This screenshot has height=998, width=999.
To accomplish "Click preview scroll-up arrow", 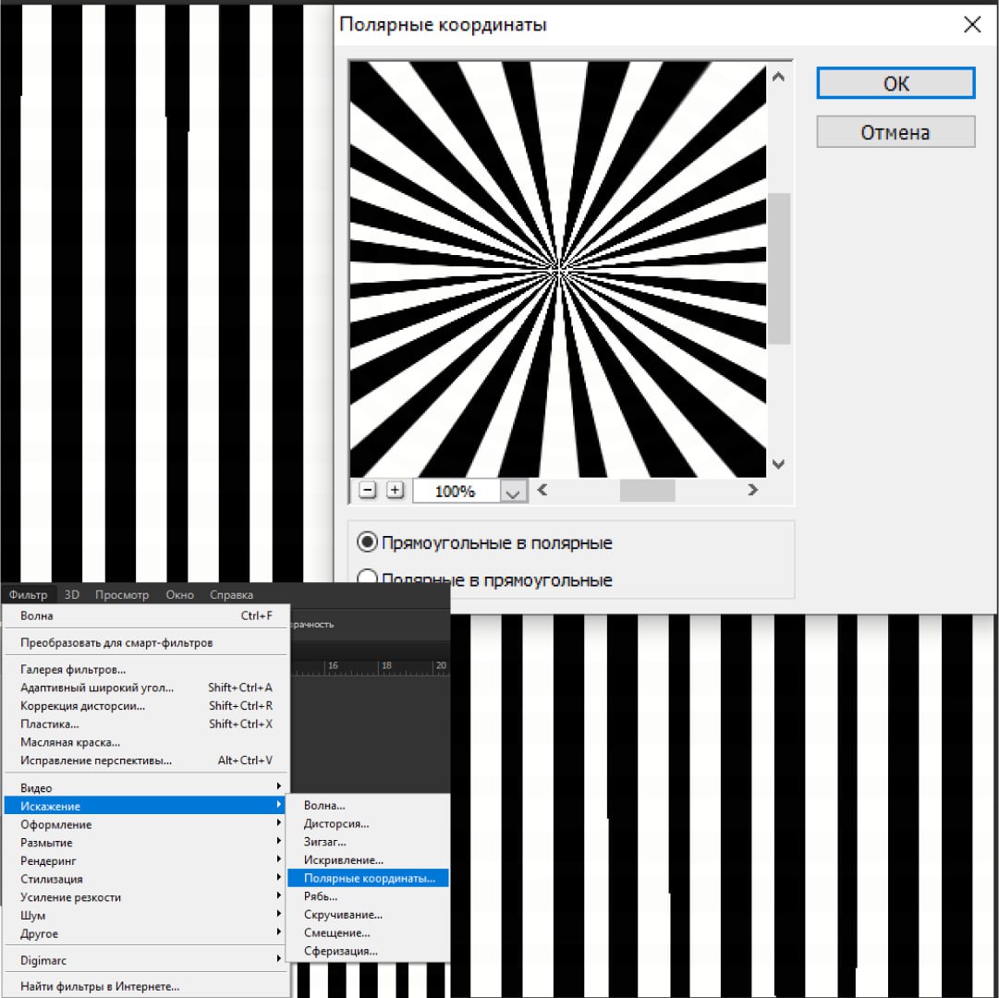I will [x=778, y=77].
